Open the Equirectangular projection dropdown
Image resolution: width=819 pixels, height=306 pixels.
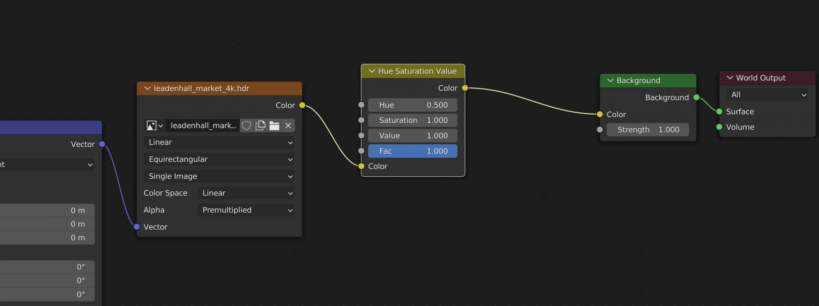pos(219,159)
